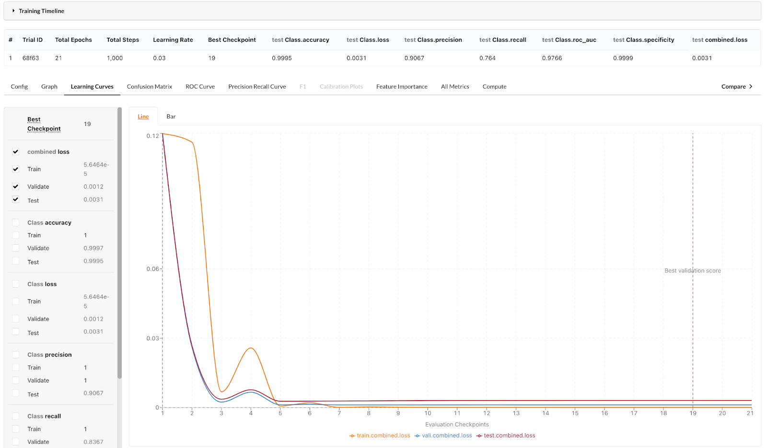Click the Total Epochs column header
Image resolution: width=767 pixels, height=448 pixels.
click(x=73, y=40)
